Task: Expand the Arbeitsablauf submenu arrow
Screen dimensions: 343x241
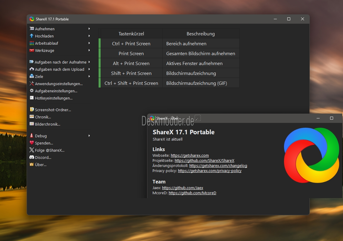Action: [89, 43]
